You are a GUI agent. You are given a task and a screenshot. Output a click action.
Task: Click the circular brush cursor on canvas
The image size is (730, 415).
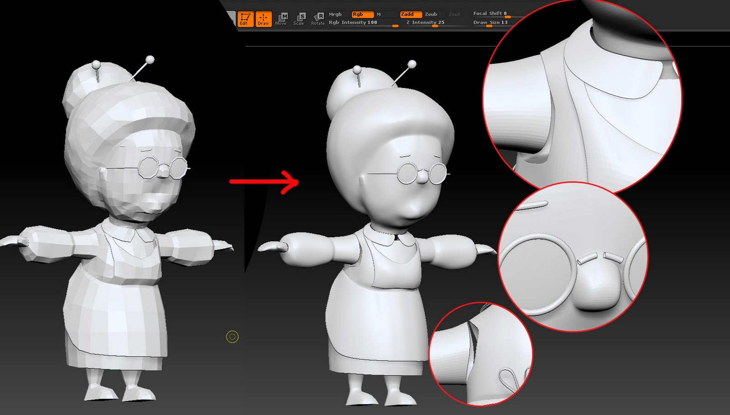(x=232, y=337)
